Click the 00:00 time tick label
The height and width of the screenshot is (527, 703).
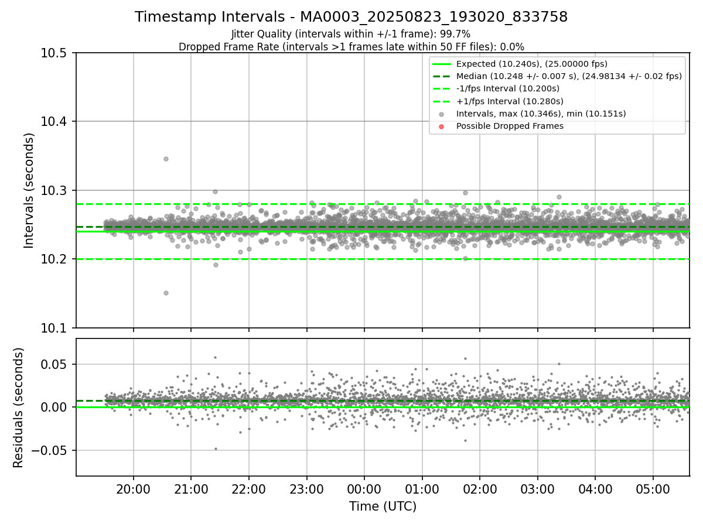tap(364, 488)
